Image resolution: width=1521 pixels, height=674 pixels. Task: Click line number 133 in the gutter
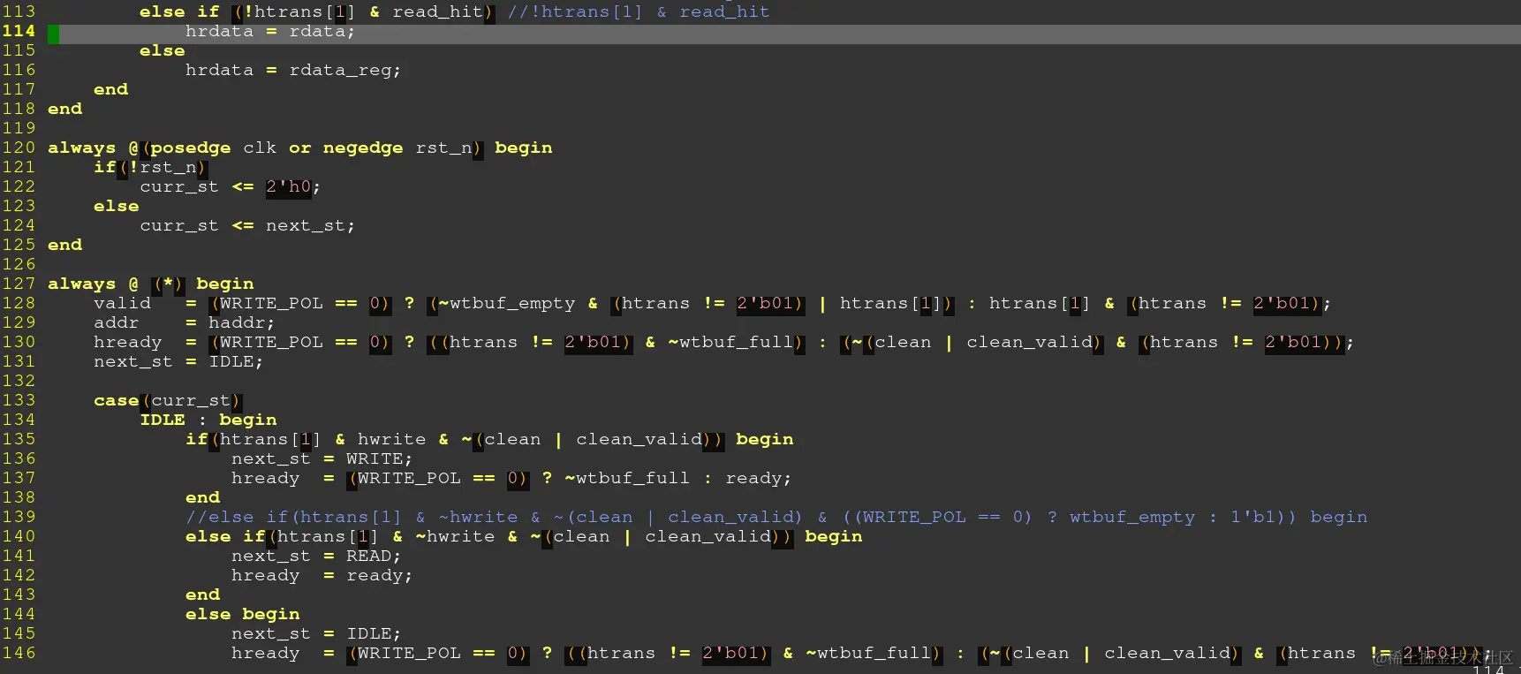[19, 400]
